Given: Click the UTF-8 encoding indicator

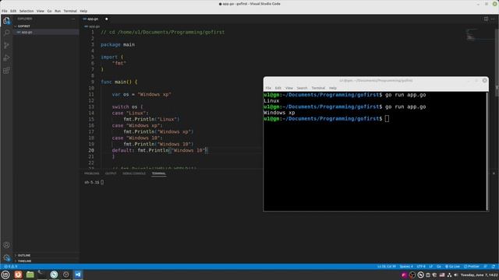Looking at the screenshot, I should tap(421, 267).
